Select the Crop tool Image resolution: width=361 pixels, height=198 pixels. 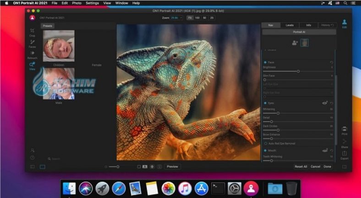(32, 32)
